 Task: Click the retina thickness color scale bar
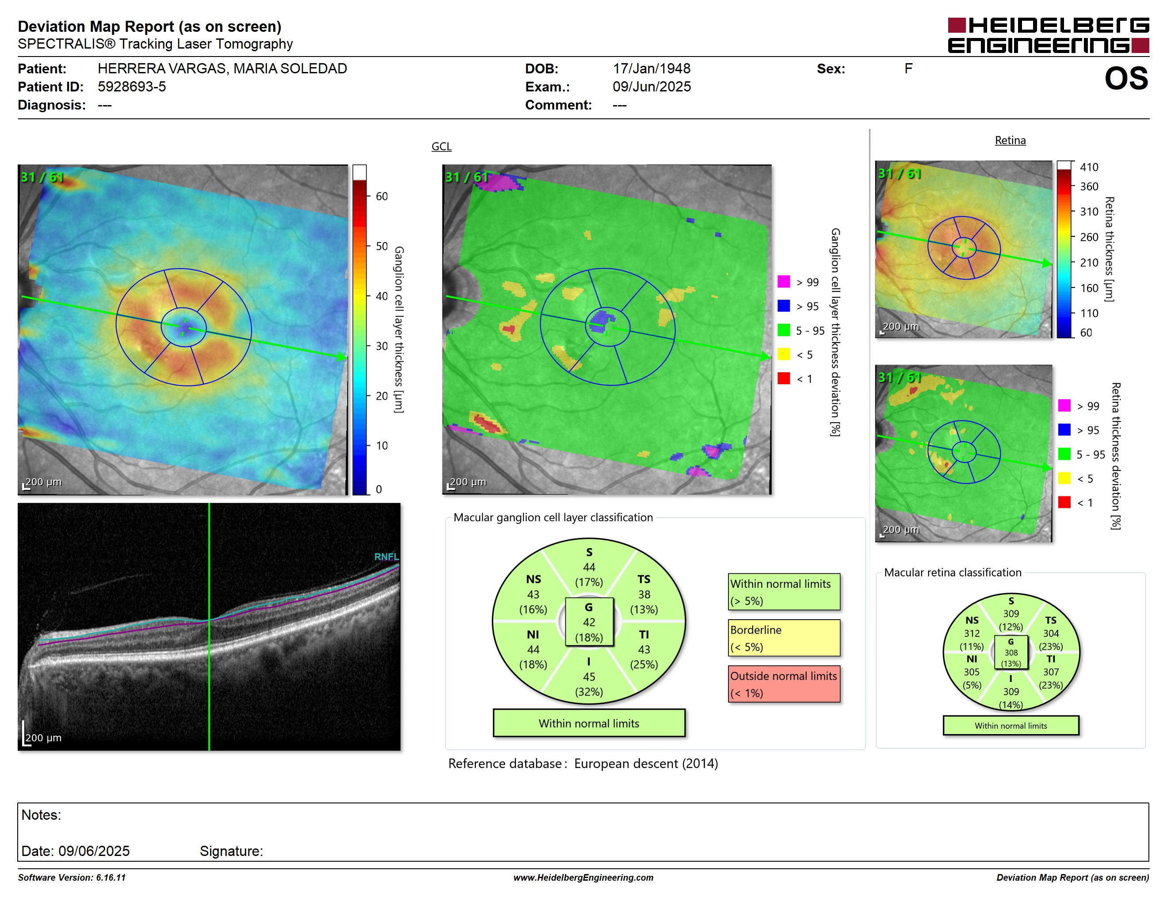point(1064,249)
